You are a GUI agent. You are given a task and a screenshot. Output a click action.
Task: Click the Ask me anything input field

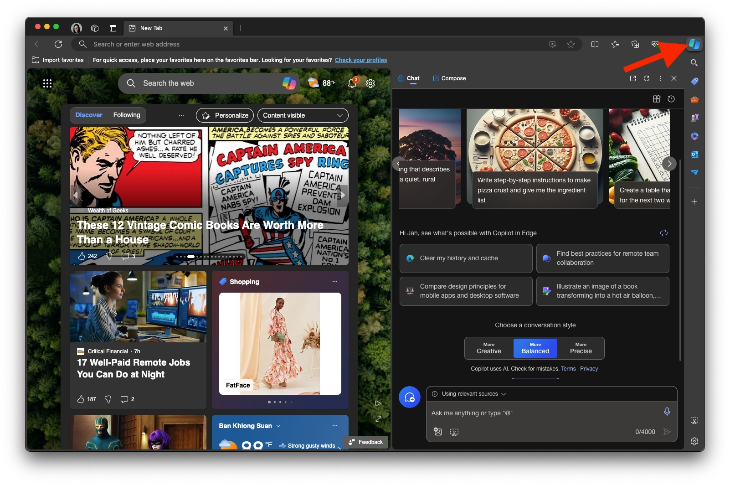click(542, 413)
